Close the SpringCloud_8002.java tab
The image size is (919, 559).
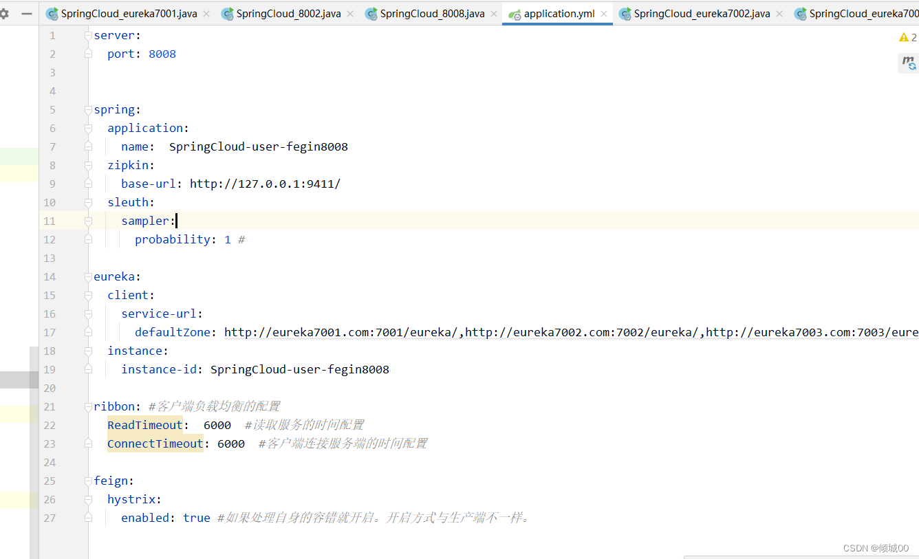coord(350,14)
